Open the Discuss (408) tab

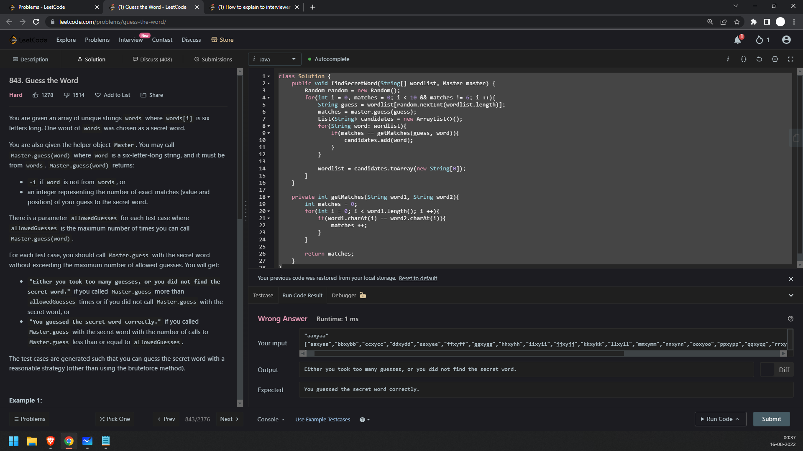coord(152,59)
